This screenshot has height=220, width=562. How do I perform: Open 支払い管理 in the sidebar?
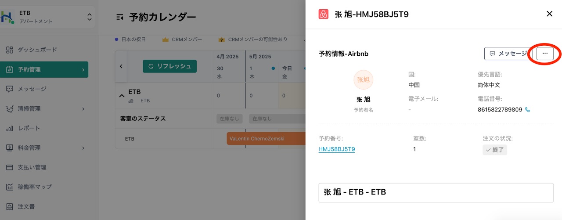32,167
